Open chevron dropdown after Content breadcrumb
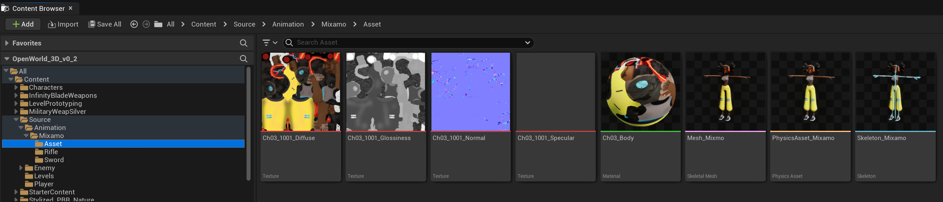The height and width of the screenshot is (202, 943). tap(225, 24)
